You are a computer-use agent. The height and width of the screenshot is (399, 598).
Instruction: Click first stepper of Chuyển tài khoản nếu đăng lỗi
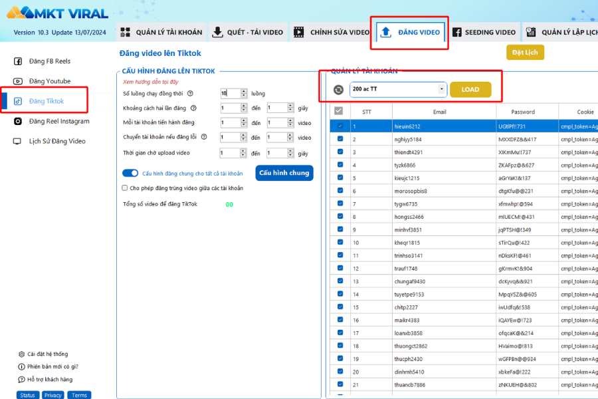click(x=244, y=137)
